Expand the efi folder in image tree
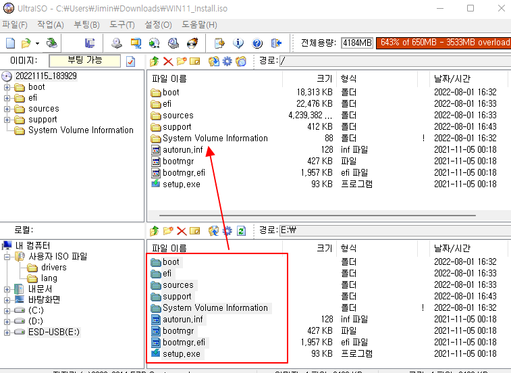511x373 pixels. (x=7, y=98)
